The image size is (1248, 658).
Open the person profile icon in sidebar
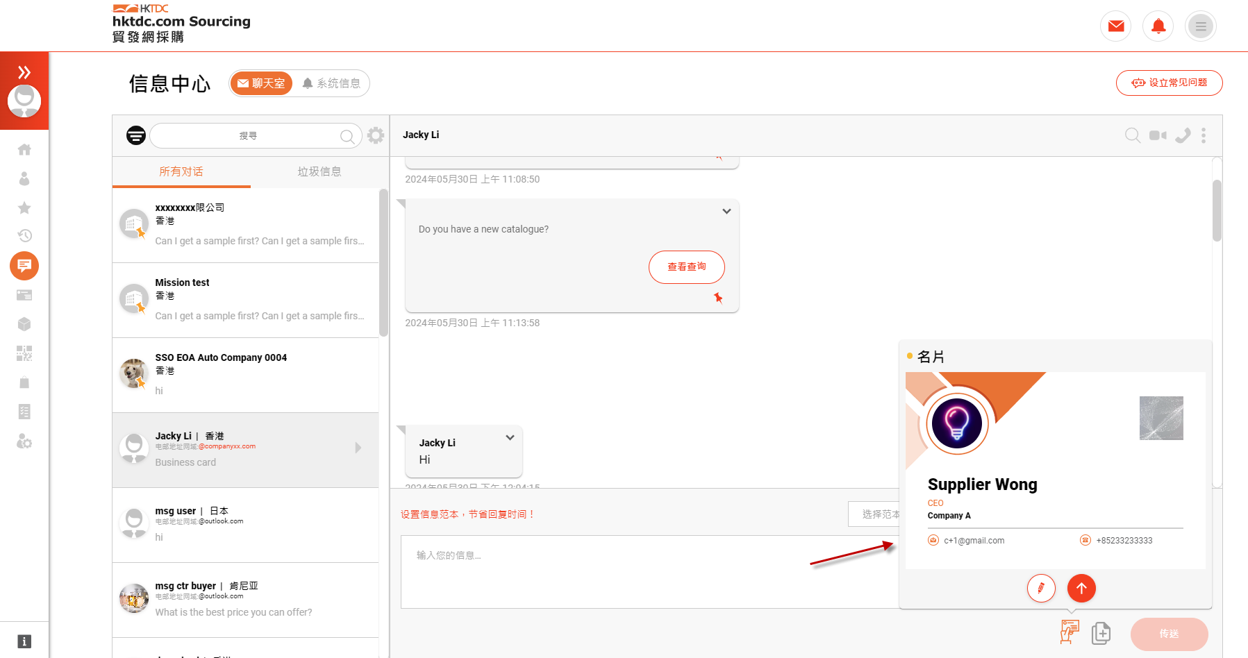tap(24, 178)
